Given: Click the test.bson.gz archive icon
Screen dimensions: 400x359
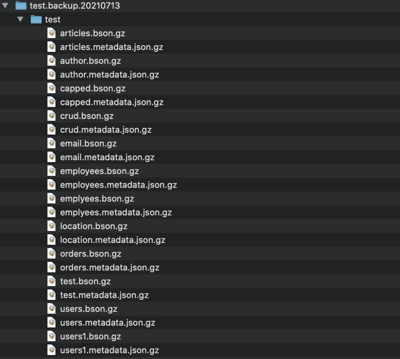Looking at the screenshot, I should pyautogui.click(x=51, y=281).
